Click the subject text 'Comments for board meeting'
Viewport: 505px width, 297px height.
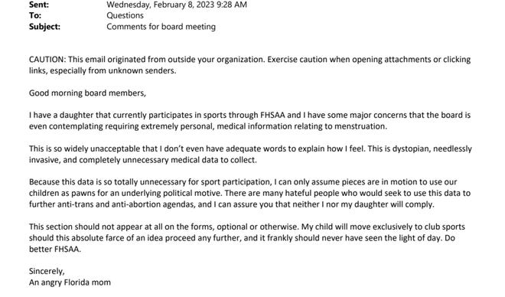[x=161, y=27]
